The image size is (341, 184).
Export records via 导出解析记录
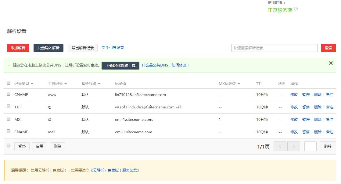[82, 48]
